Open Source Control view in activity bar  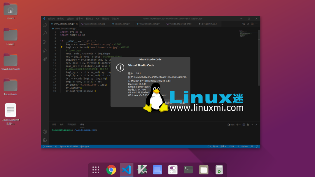(x=45, y=42)
